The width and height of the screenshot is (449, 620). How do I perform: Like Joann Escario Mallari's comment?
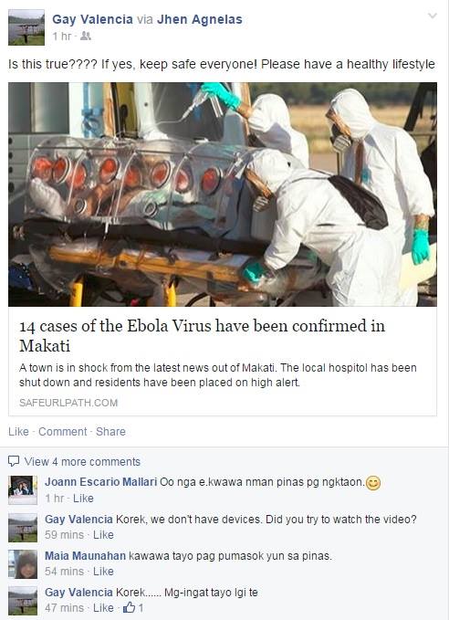[83, 499]
